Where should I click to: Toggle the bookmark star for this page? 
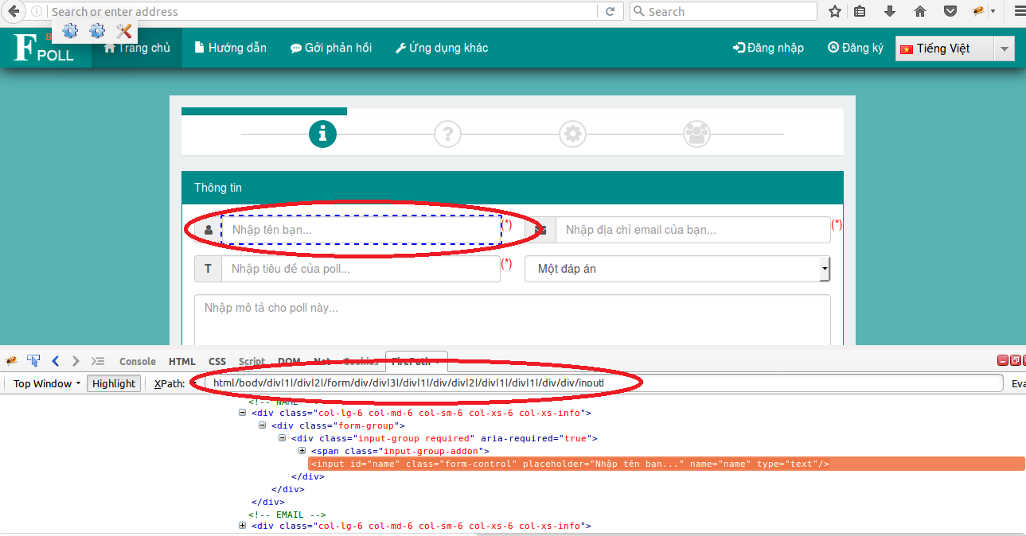coord(833,11)
